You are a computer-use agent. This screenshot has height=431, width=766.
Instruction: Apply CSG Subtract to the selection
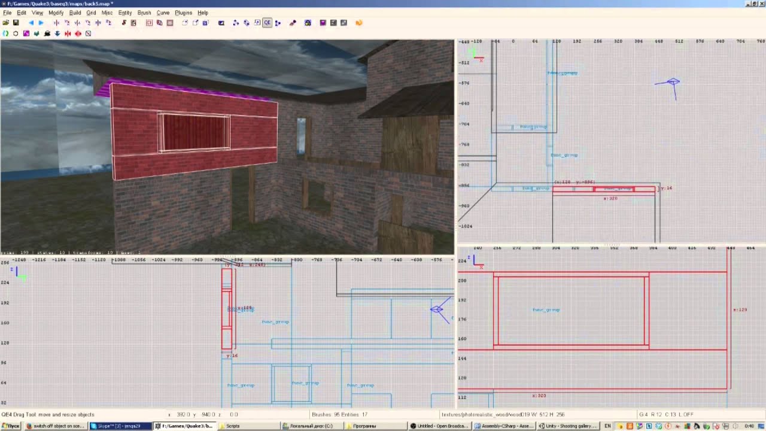point(150,23)
